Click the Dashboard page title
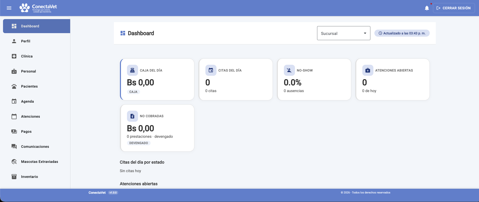479x202 pixels. click(141, 33)
